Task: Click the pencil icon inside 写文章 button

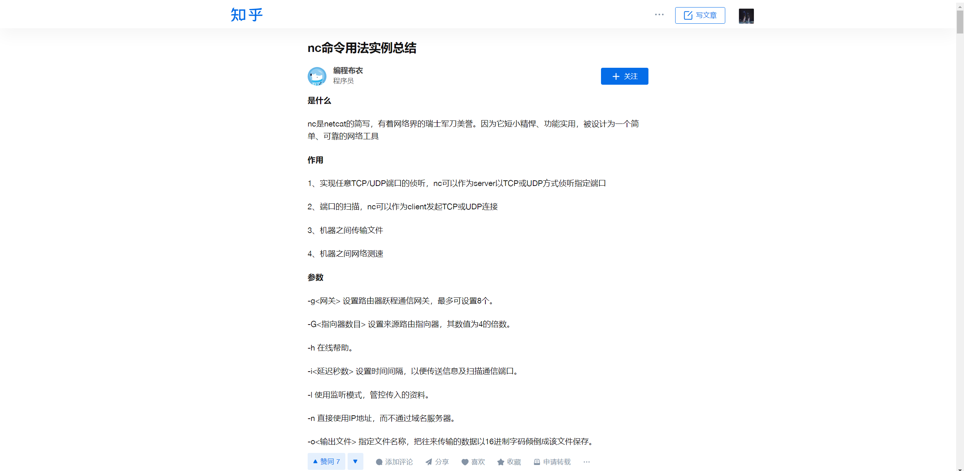Action: pos(688,15)
